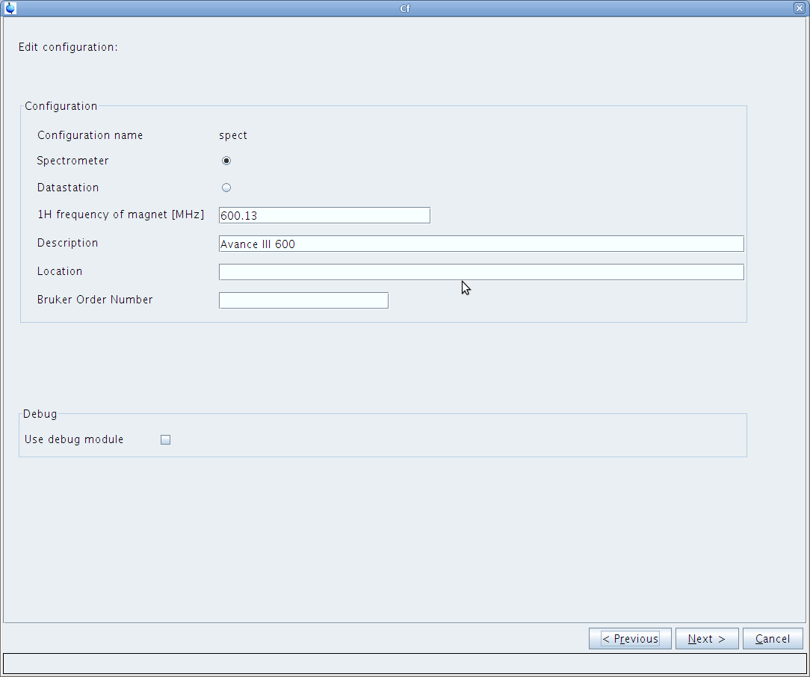Focus the Description field containing Avance III 600

pos(480,244)
